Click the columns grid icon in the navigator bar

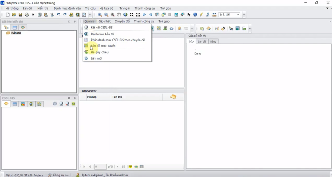(142, 166)
